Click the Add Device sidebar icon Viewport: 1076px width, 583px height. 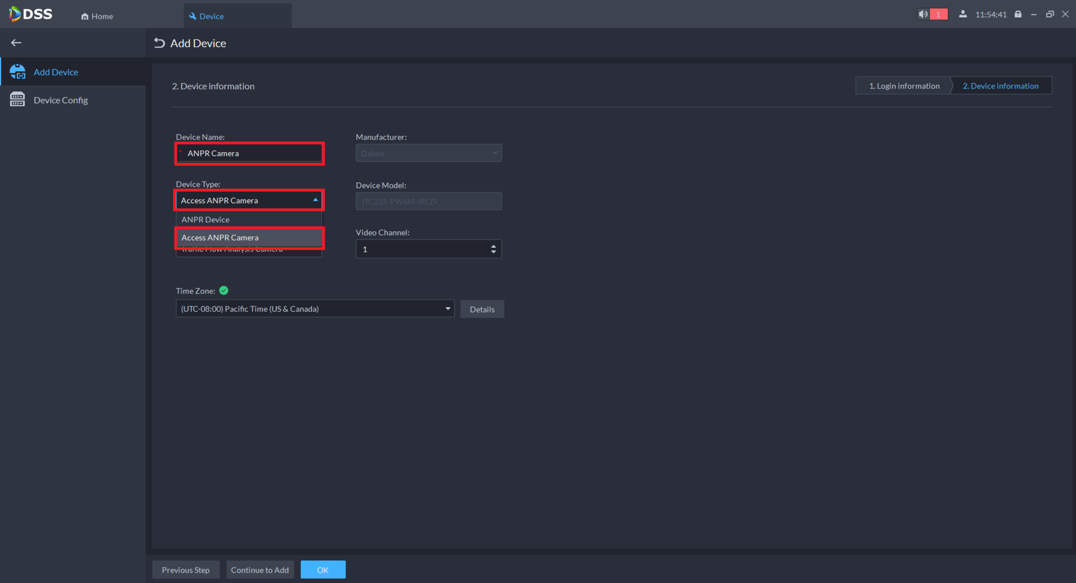[17, 72]
